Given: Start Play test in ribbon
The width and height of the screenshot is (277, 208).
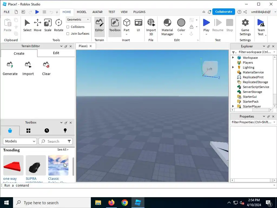Looking at the screenshot, I should 206,25.
